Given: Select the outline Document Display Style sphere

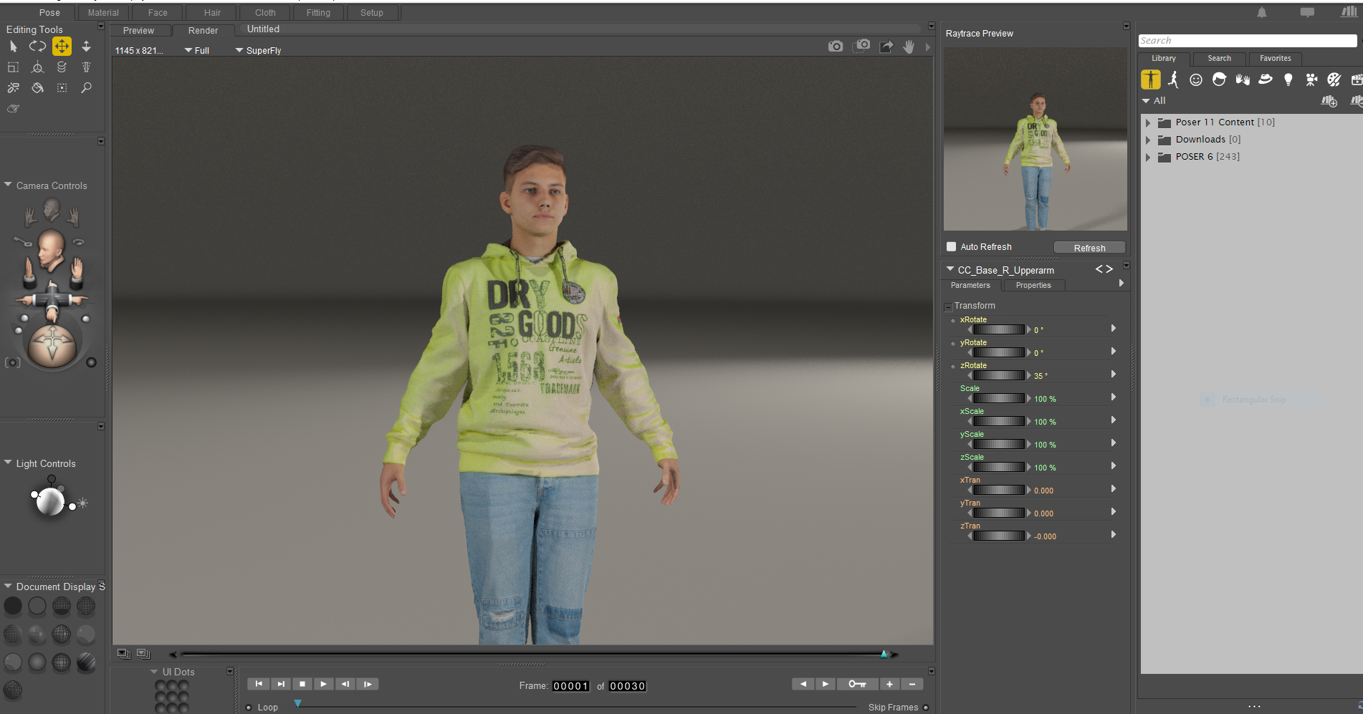Looking at the screenshot, I should click(x=37, y=606).
